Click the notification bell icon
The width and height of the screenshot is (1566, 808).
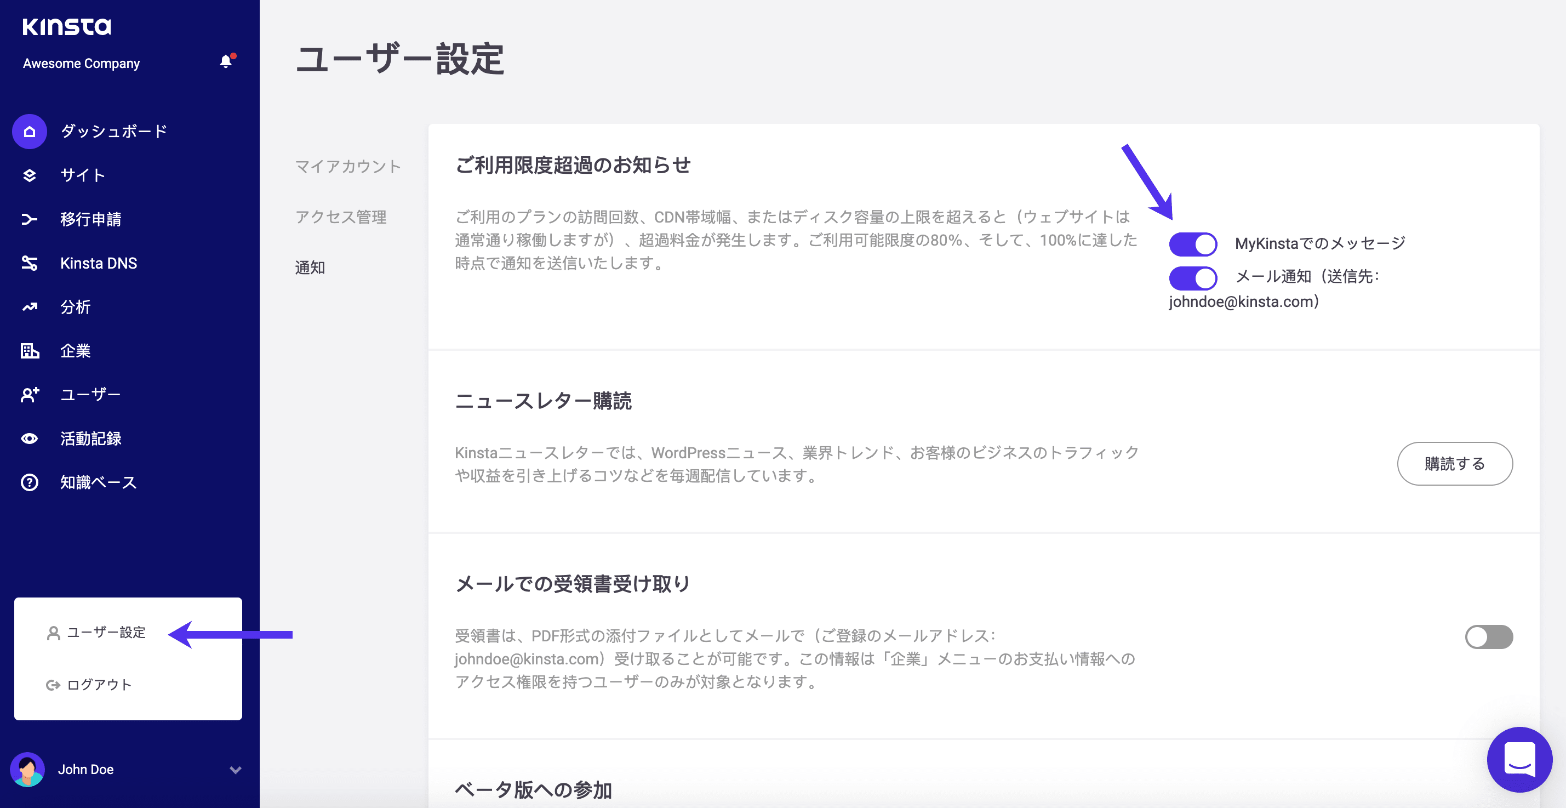pyautogui.click(x=226, y=62)
